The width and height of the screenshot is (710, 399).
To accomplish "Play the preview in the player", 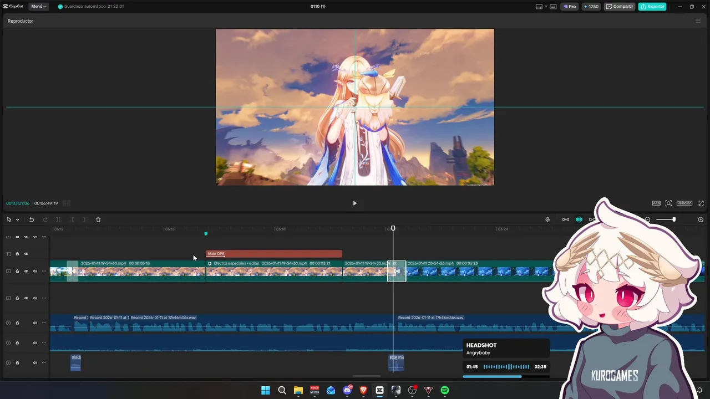I will tap(355, 203).
